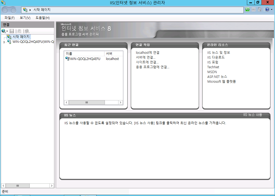This screenshot has width=275, height=196.
Task: Click the Home house icon
Action: click(260, 9)
